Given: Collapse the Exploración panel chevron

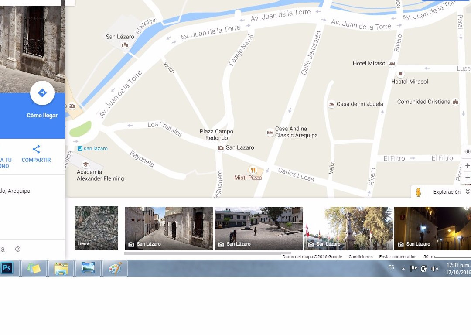Looking at the screenshot, I should (468, 192).
